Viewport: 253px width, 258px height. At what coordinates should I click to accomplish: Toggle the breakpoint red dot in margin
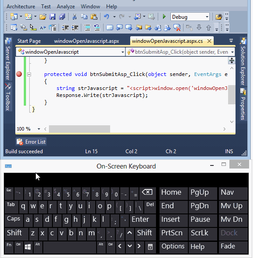tap(19, 74)
